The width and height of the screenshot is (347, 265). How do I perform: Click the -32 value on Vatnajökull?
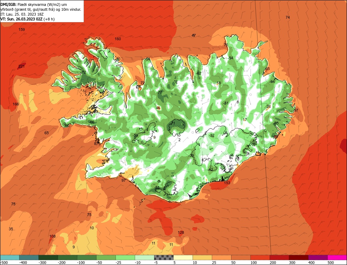pyautogui.click(x=212, y=135)
